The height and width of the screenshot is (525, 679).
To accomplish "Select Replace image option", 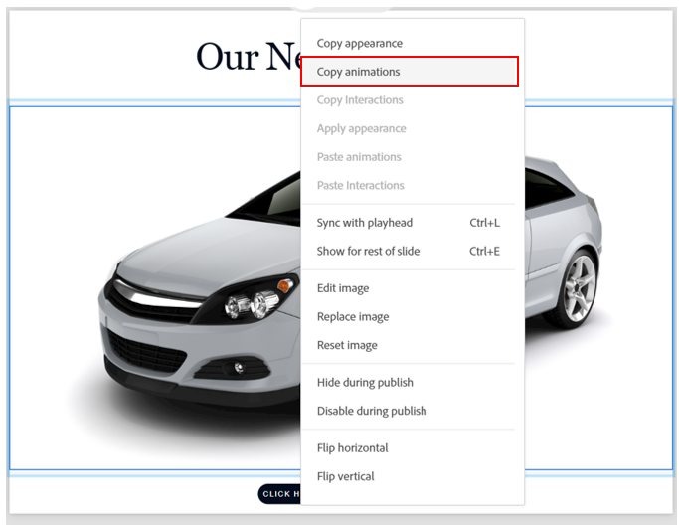I will (x=352, y=317).
